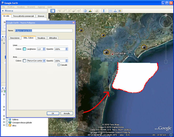Switch to the dialog Visualizza tab
The width and height of the screenshot is (174, 137).
click(41, 38)
